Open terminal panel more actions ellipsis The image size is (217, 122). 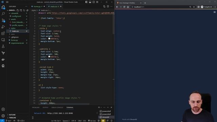[x=104, y=107]
